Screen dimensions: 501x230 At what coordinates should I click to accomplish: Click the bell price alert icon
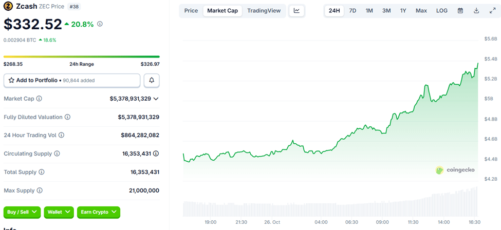(152, 81)
